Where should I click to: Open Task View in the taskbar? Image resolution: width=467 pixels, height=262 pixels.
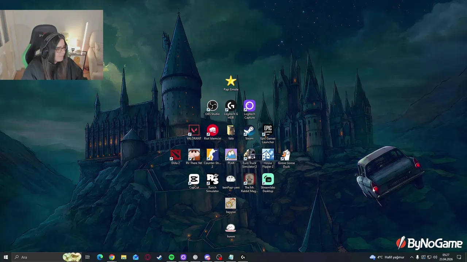[x=88, y=257]
